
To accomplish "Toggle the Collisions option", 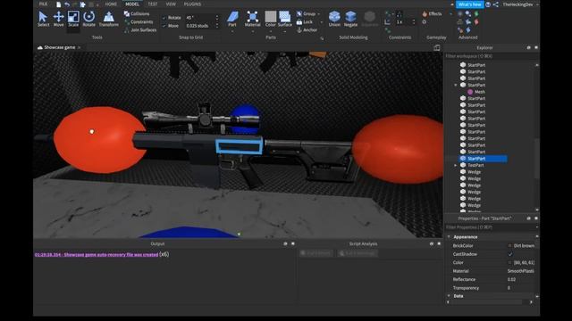I will tap(137, 14).
